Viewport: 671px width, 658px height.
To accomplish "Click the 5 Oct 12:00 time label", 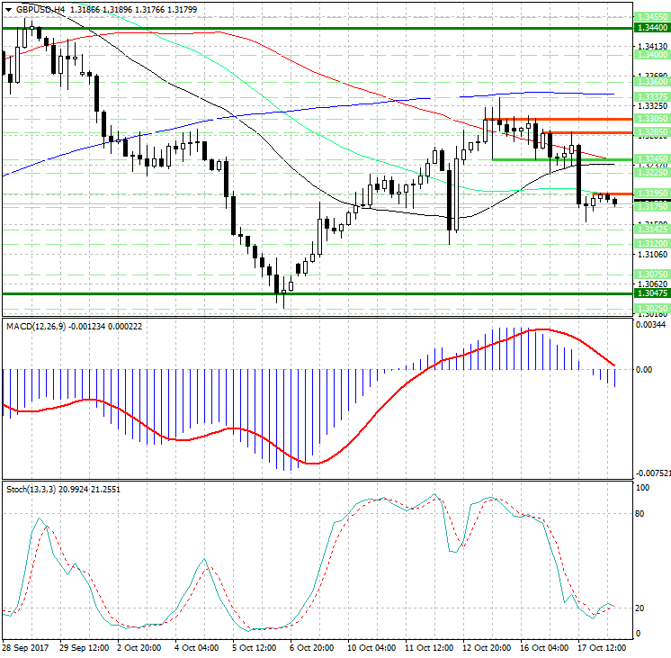I will 255,648.
